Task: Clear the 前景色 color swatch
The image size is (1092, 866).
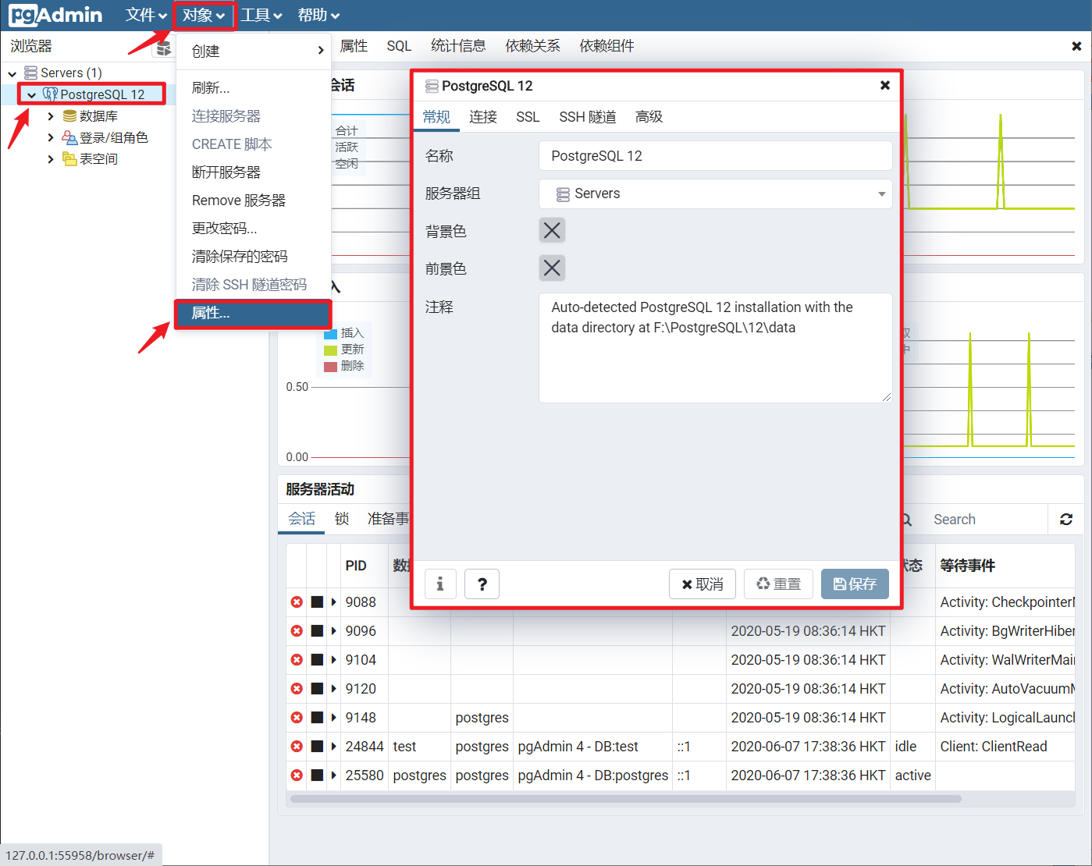Action: pyautogui.click(x=552, y=268)
